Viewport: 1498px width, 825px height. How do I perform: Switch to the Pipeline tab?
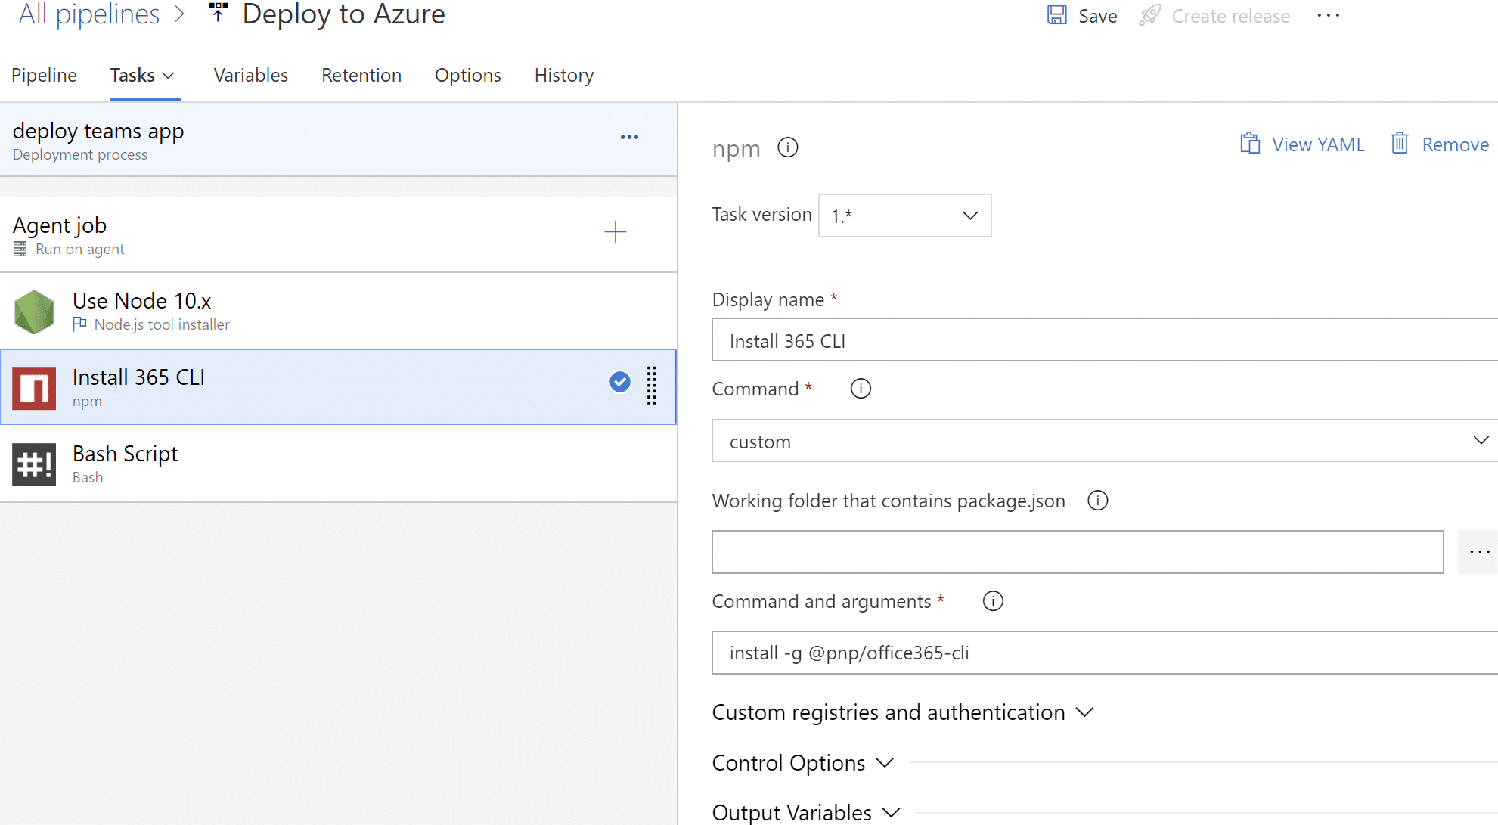[44, 76]
